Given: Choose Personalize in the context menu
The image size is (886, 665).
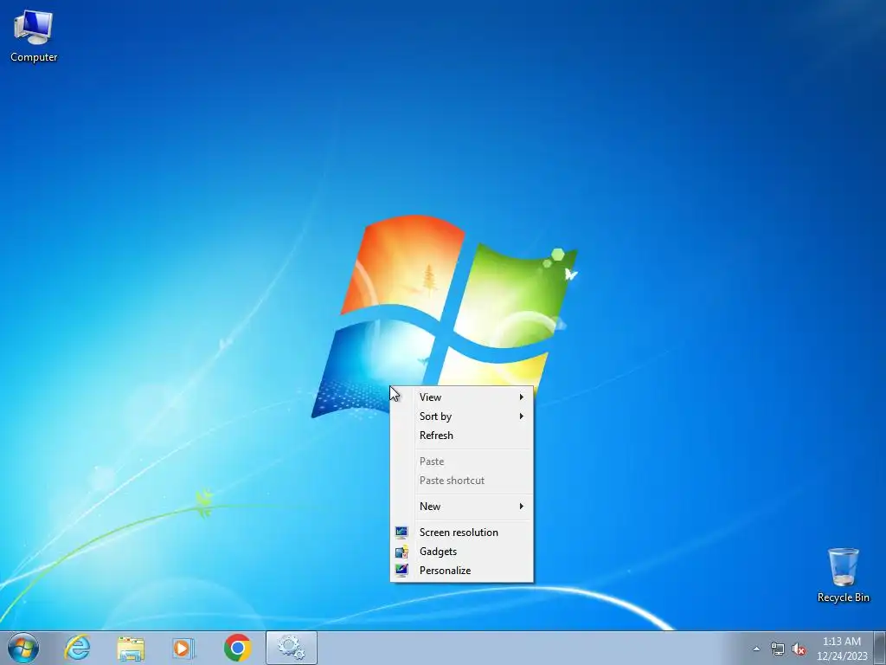Looking at the screenshot, I should point(462,570).
